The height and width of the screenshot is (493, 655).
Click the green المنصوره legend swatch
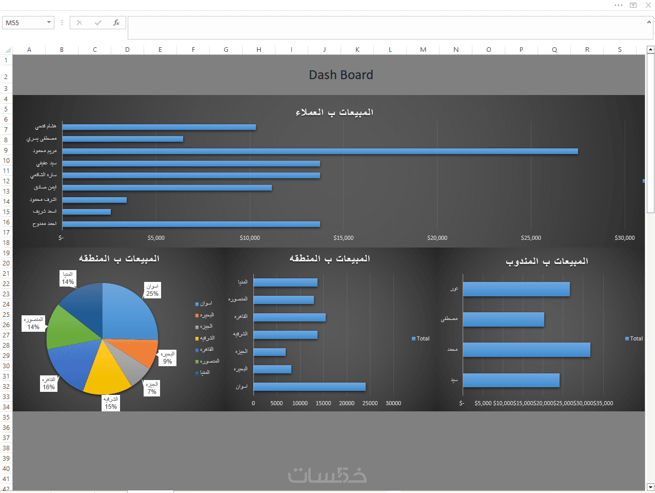(197, 362)
